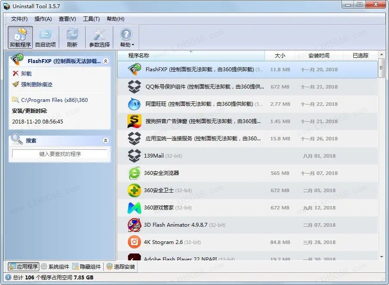
Task: Switch to the 追踪安装 traced install tab
Action: (121, 267)
